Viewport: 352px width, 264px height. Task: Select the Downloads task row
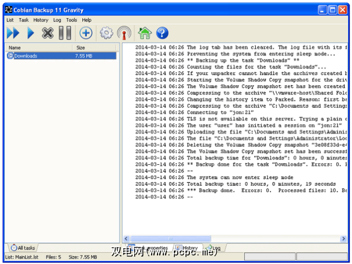point(61,55)
